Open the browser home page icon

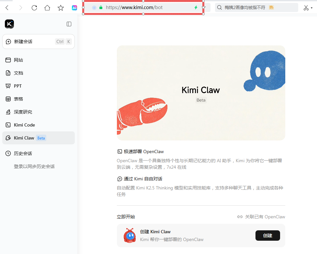[x=47, y=8]
